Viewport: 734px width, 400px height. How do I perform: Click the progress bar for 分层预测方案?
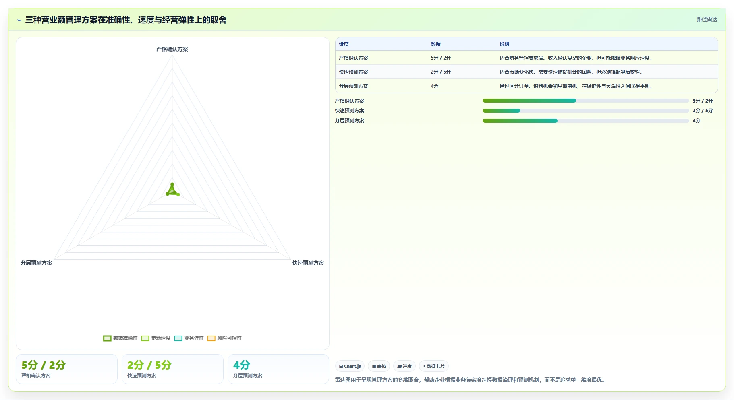pyautogui.click(x=586, y=121)
